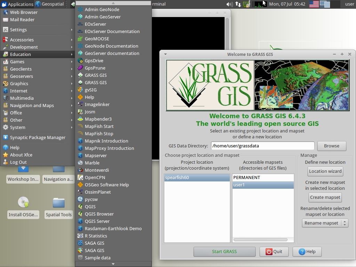
Task: Click the US flag keyboard layout icon
Action: 314,4
